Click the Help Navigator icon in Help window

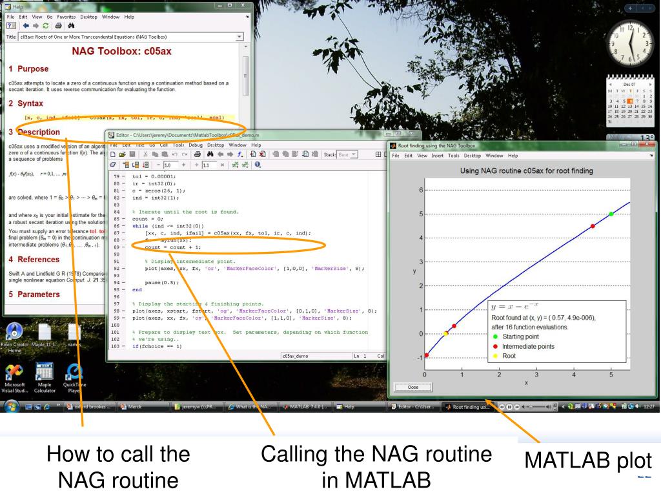pos(12,26)
